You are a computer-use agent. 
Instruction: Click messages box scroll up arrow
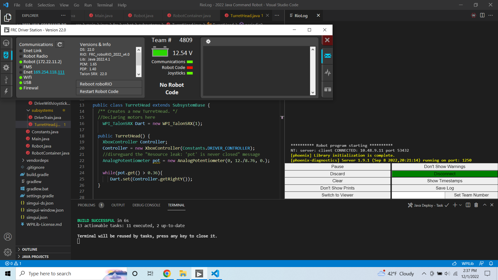point(313,49)
